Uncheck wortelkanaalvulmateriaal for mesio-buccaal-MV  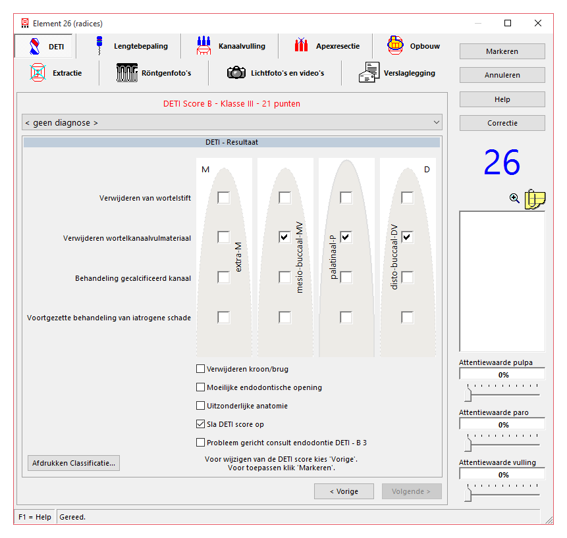coord(284,237)
